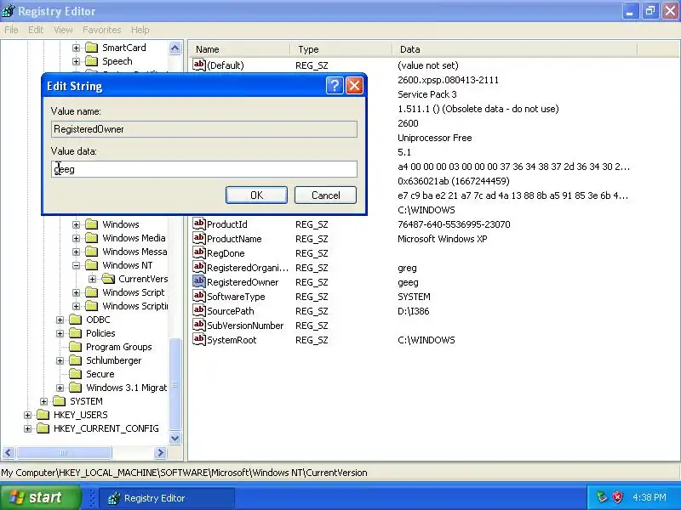Click the tree pane scroll up arrow
The height and width of the screenshot is (510, 681).
pos(175,48)
